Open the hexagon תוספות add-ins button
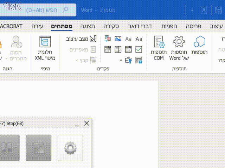 tap(200, 45)
